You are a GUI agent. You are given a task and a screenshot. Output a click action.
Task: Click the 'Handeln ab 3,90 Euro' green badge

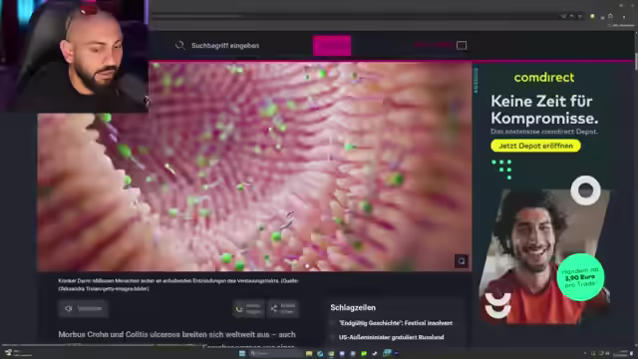580,277
